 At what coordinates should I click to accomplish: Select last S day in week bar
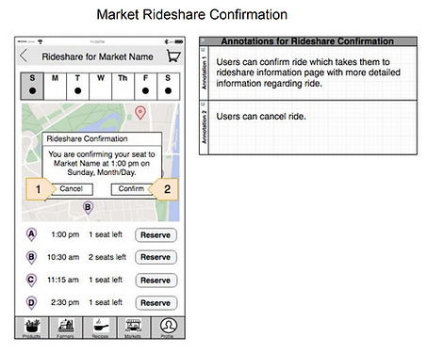coord(168,87)
